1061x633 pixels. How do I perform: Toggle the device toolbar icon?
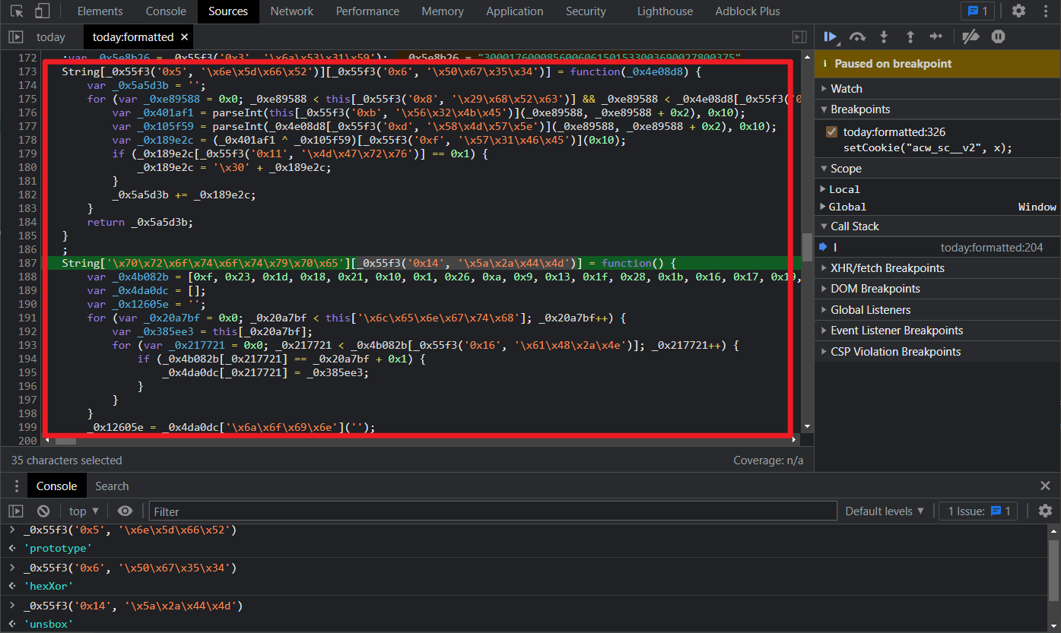tap(43, 11)
